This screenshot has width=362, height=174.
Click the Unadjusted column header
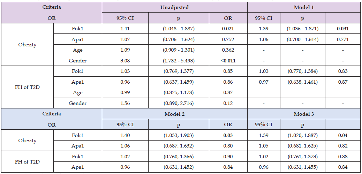175,7
